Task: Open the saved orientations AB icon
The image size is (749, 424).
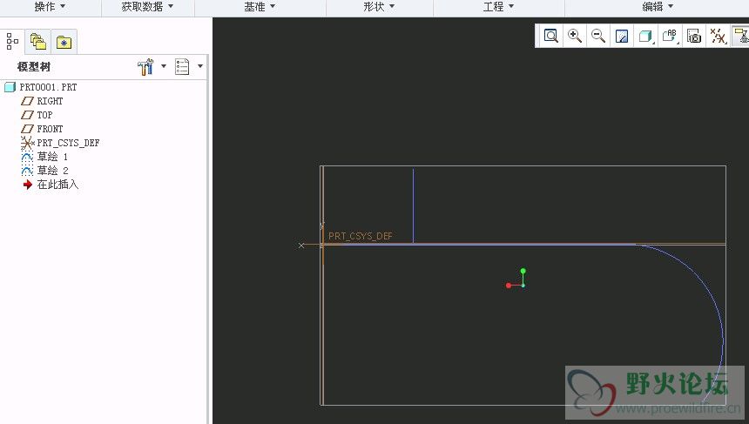Action: click(x=670, y=36)
